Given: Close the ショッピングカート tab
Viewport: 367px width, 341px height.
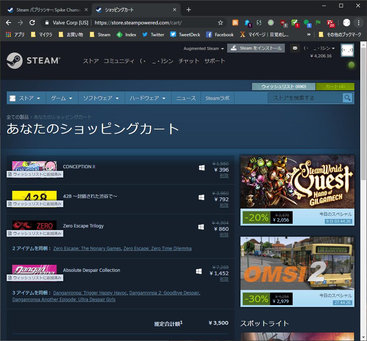Looking at the screenshot, I should click(x=175, y=10).
